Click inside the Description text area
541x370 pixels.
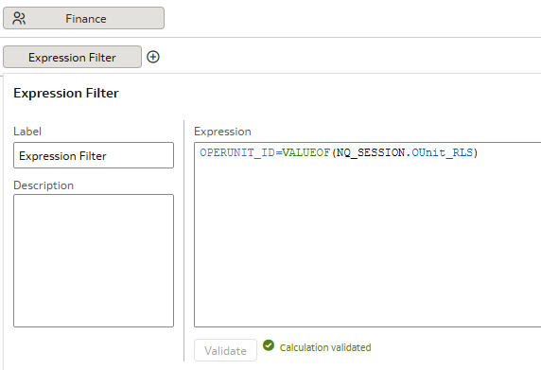pos(94,260)
